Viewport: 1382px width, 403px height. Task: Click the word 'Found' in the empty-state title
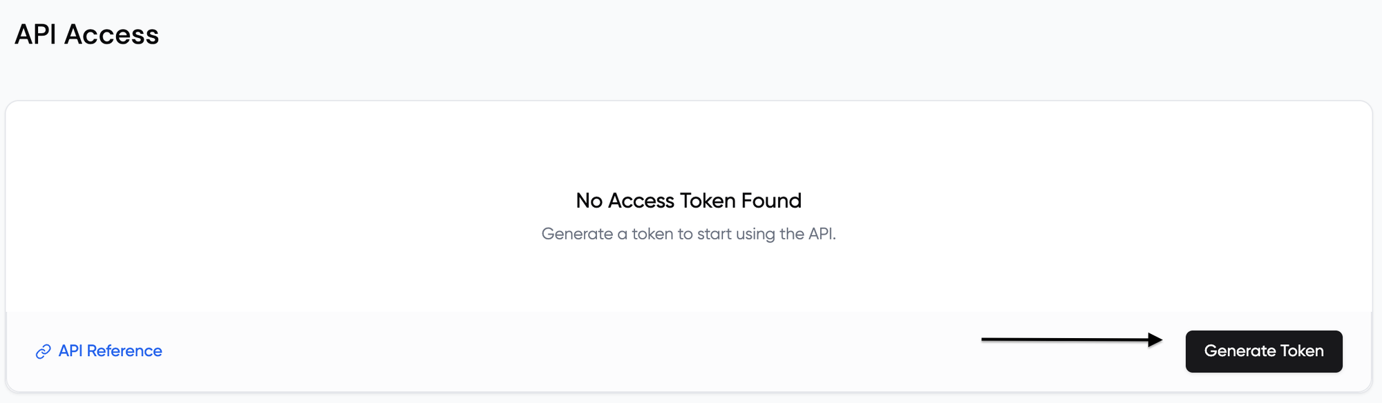771,201
